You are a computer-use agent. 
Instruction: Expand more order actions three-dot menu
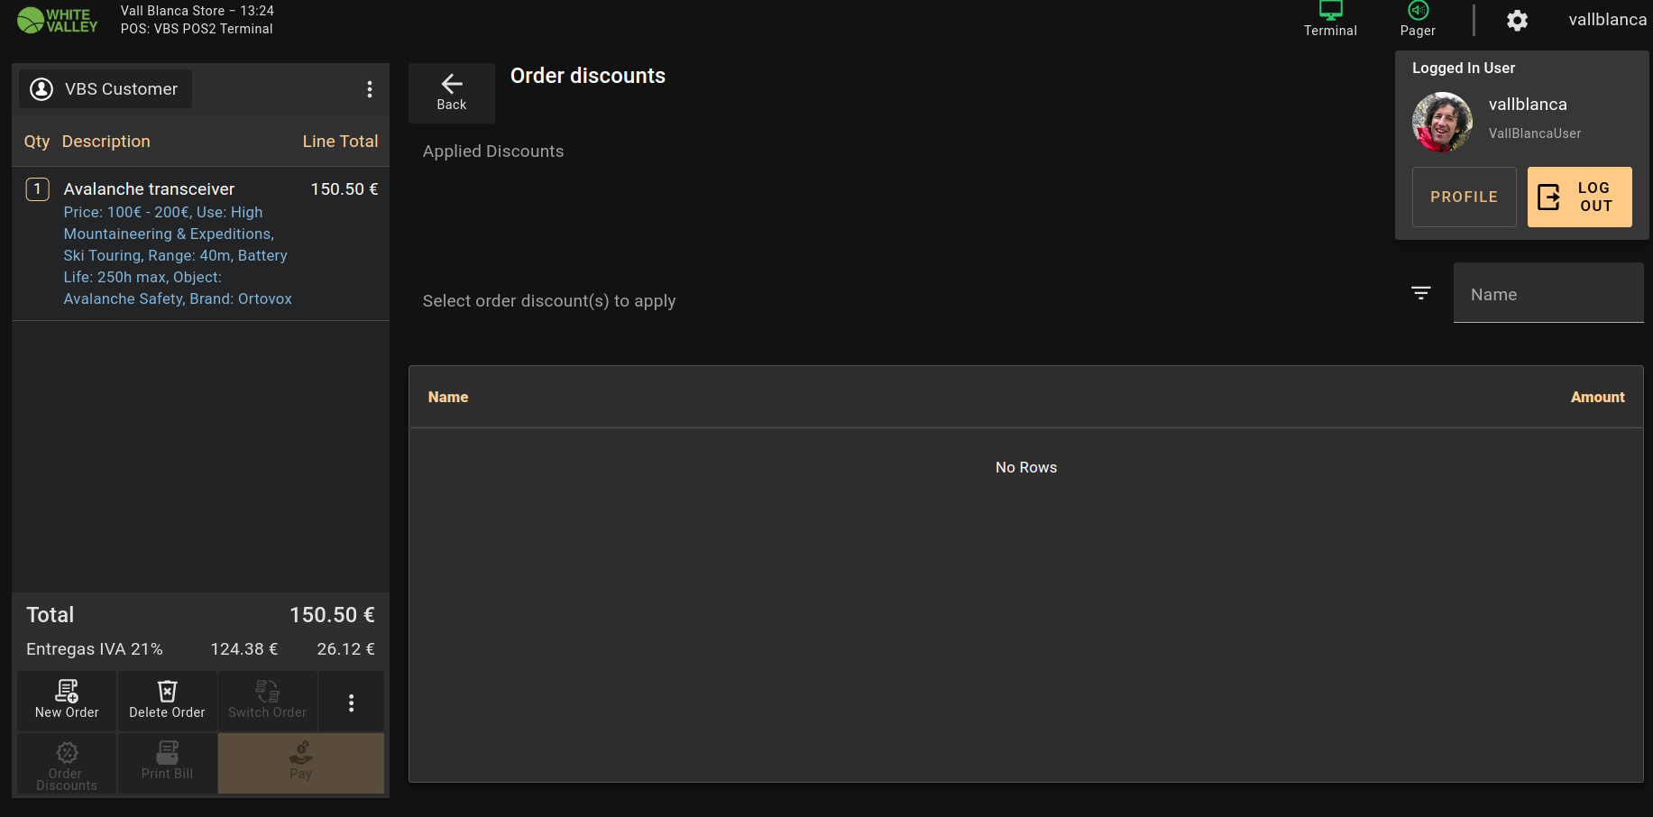(x=351, y=703)
